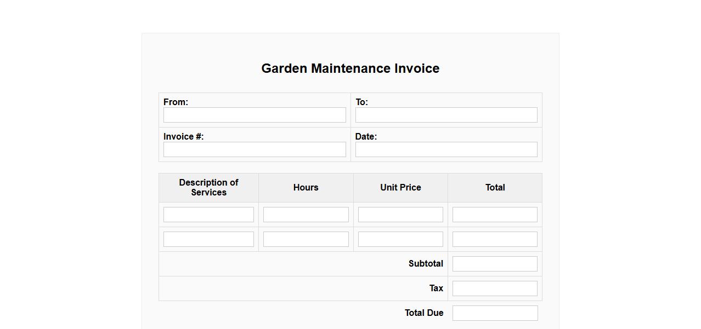The height and width of the screenshot is (329, 701).
Task: Click first row Description of Services field
Action: [208, 215]
